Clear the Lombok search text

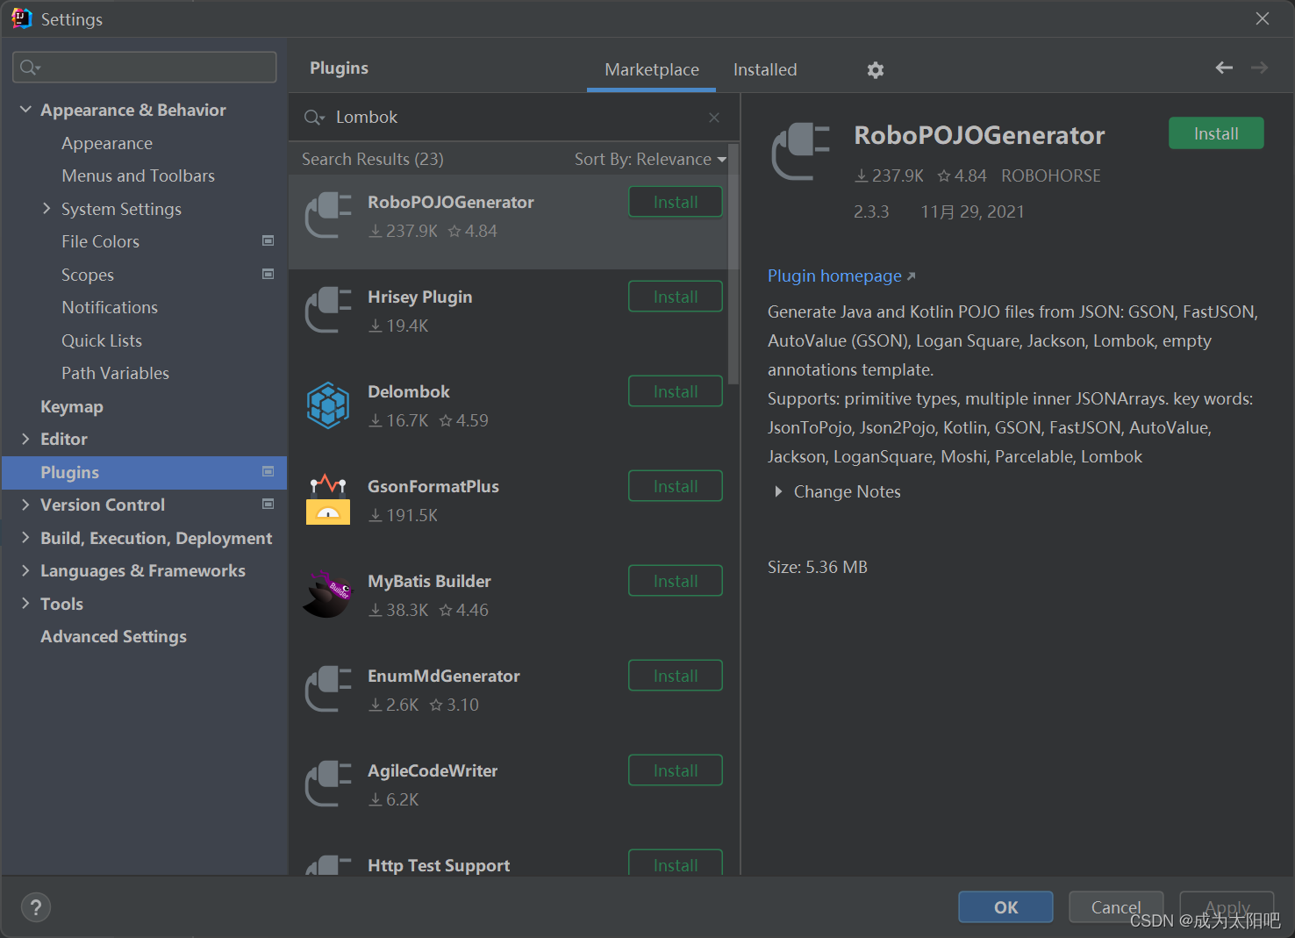714,118
